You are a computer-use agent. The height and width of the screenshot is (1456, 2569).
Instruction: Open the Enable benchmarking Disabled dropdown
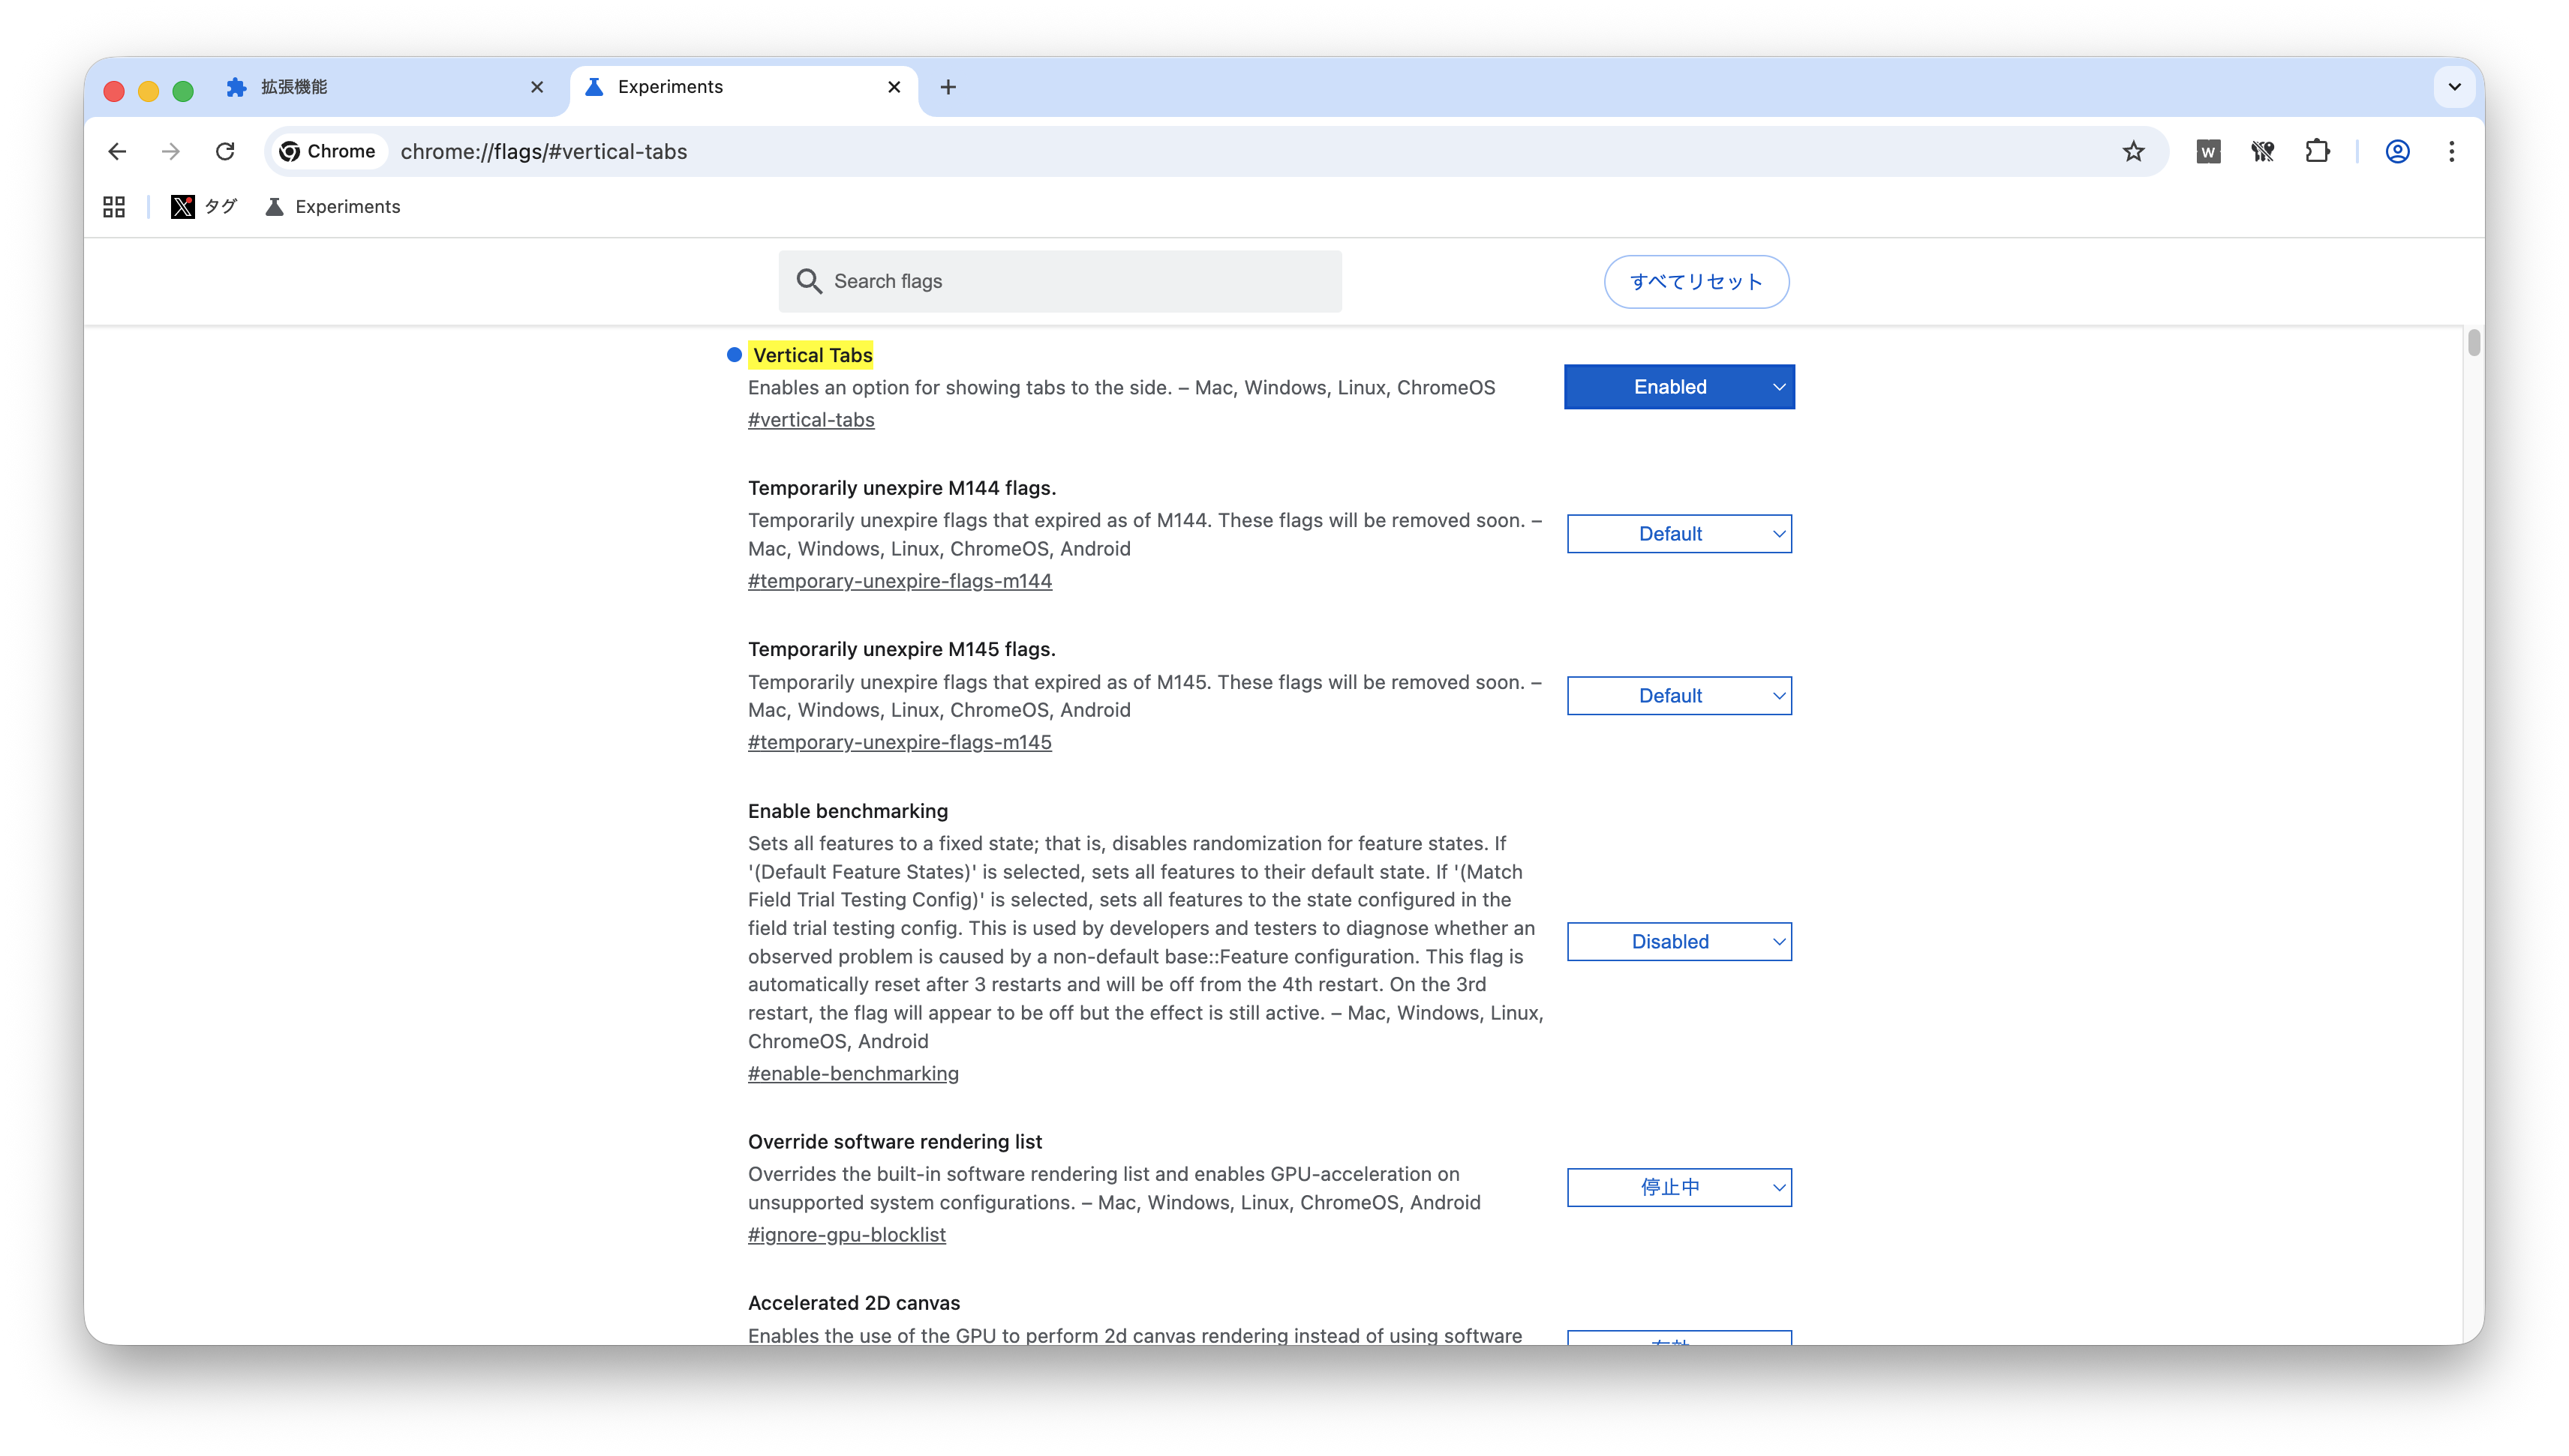tap(1678, 942)
